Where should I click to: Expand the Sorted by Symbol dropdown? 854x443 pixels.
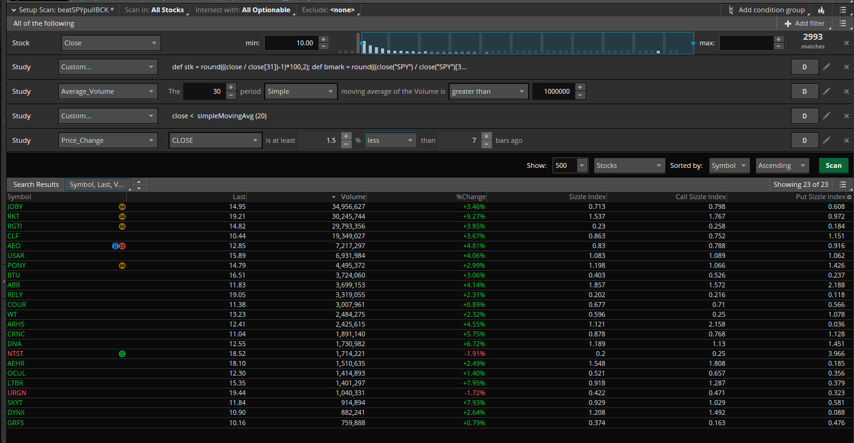pyautogui.click(x=729, y=165)
